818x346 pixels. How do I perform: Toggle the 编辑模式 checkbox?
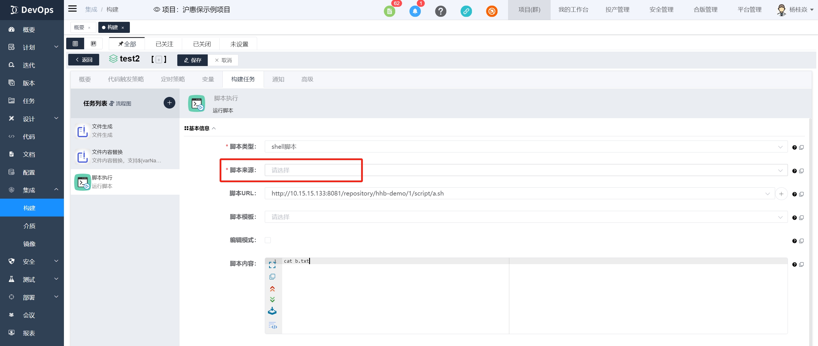(x=268, y=240)
